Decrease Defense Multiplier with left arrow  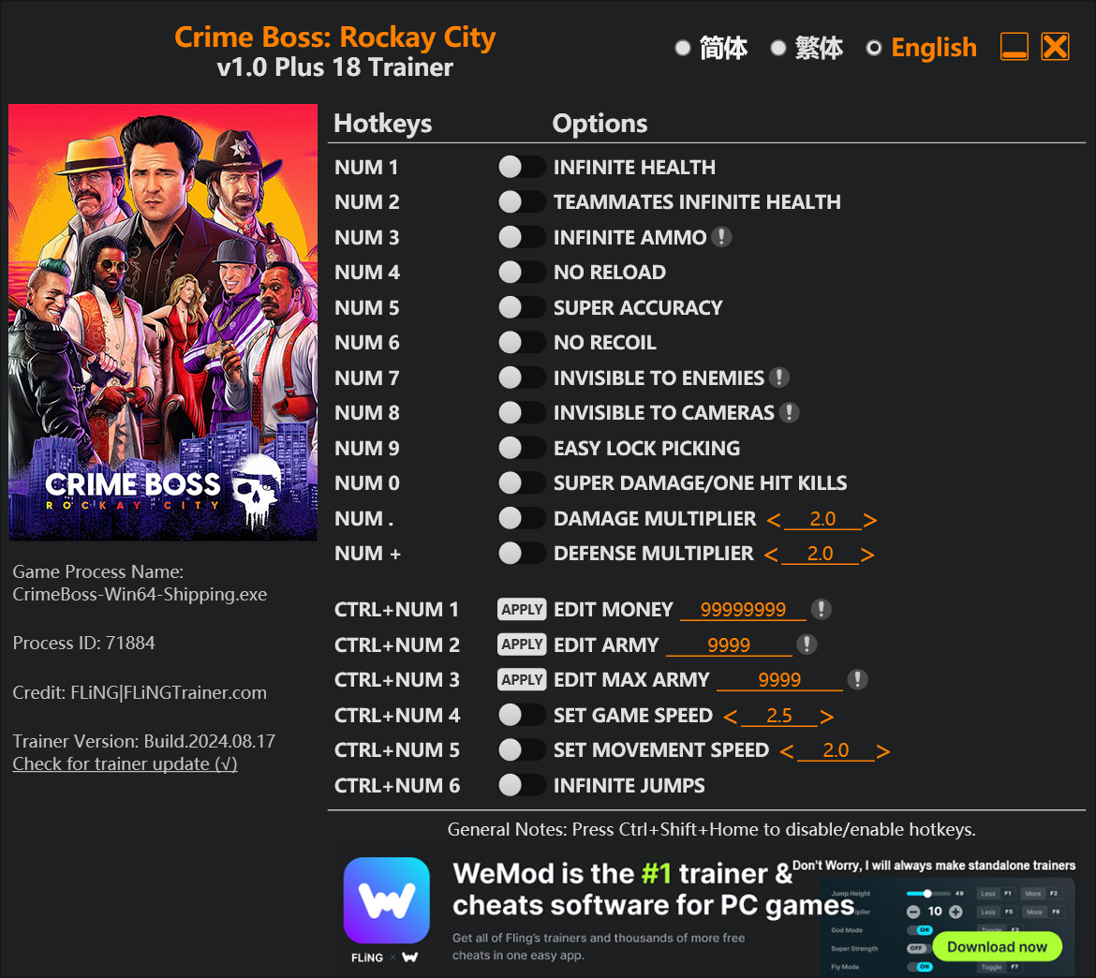(771, 555)
